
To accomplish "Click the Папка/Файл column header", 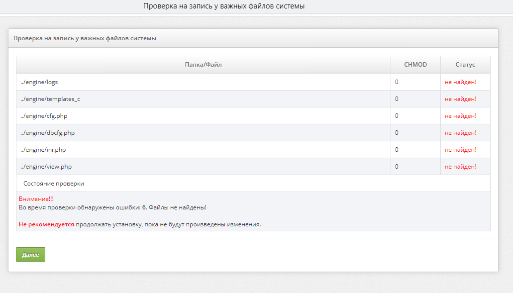I will (x=203, y=65).
